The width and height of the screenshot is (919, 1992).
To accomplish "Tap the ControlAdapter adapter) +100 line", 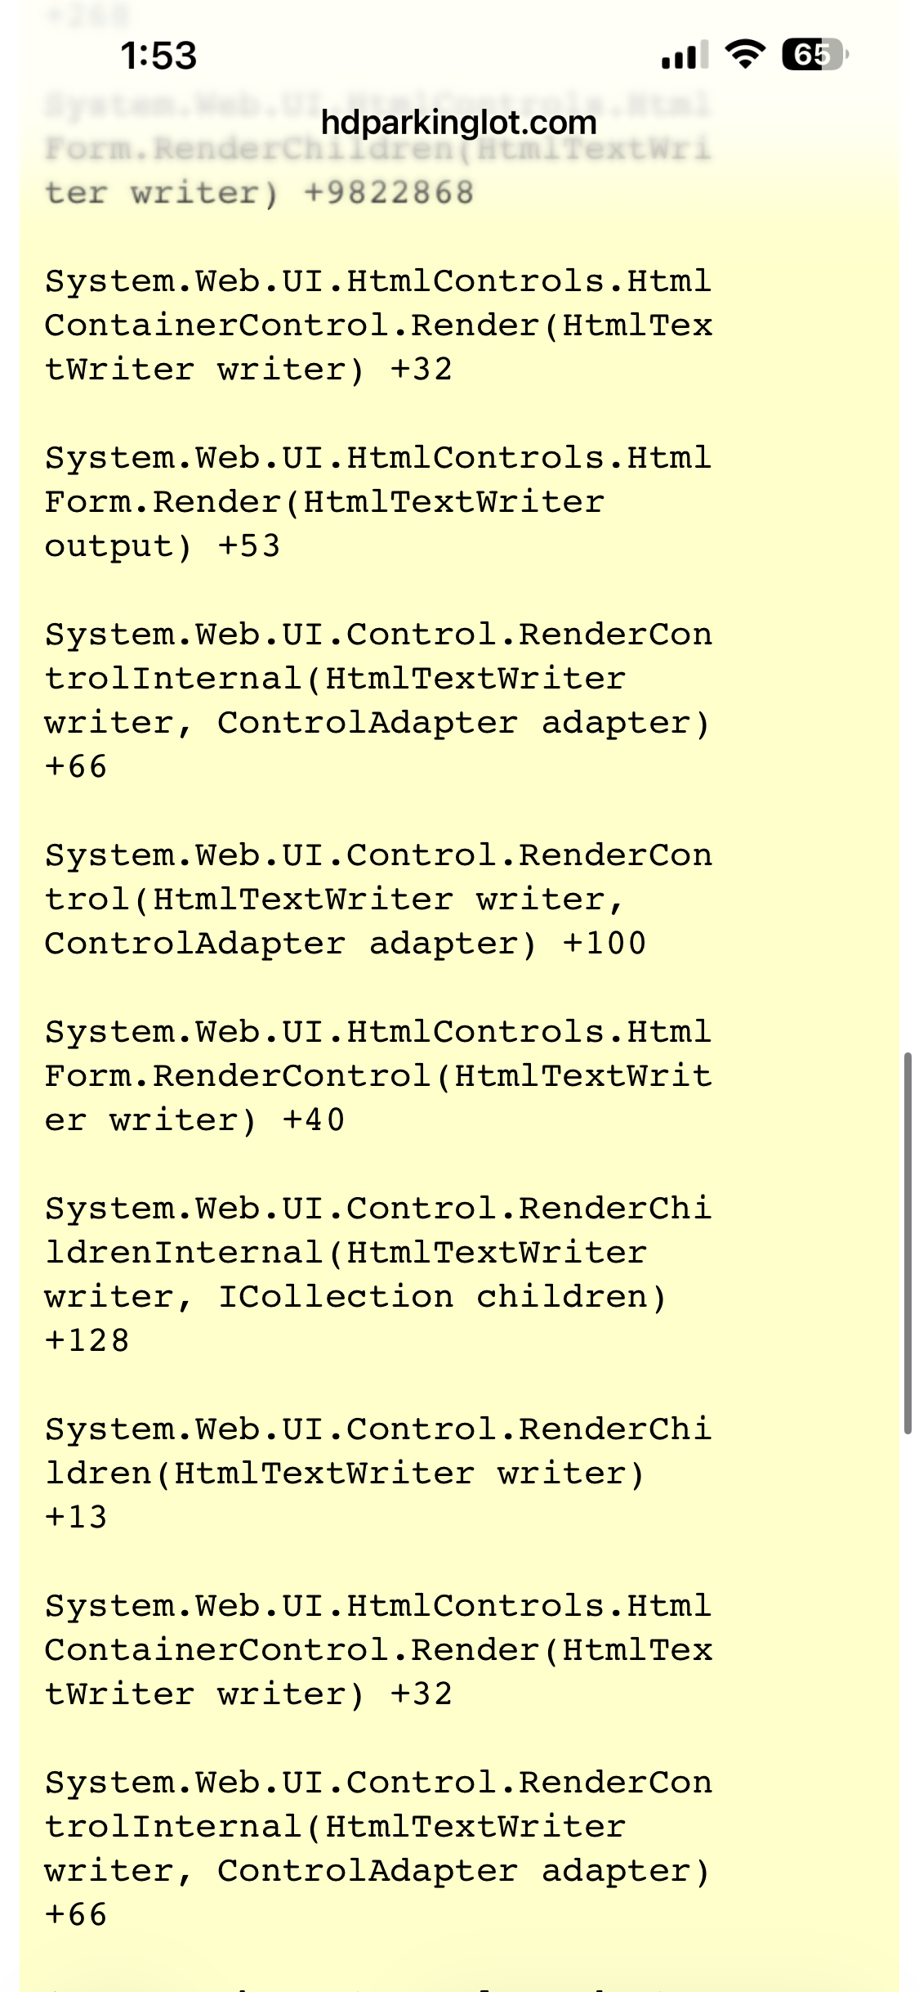I will click(x=345, y=943).
